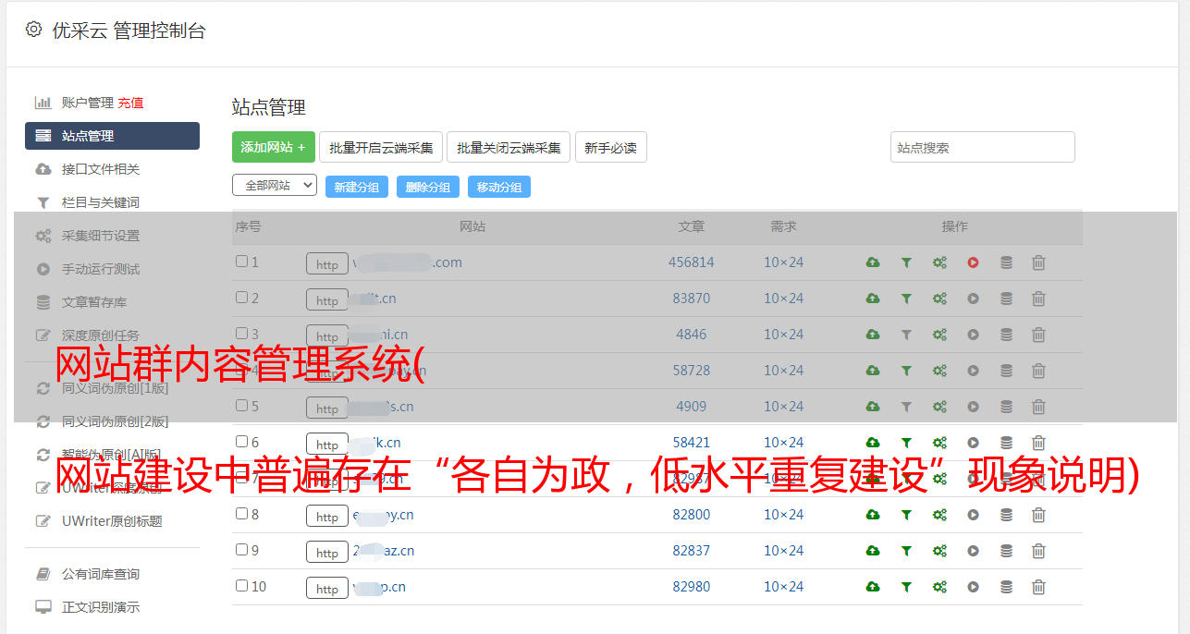Image resolution: width=1190 pixels, height=634 pixels.
Task: Click the red play icon in row 1
Action: [x=973, y=262]
